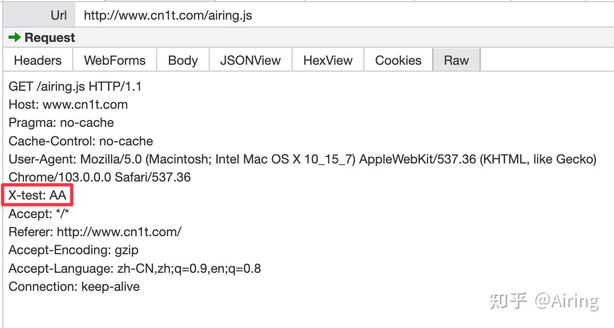Image resolution: width=614 pixels, height=328 pixels.
Task: Click the Cache-Control: no-cache line
Action: 81,141
